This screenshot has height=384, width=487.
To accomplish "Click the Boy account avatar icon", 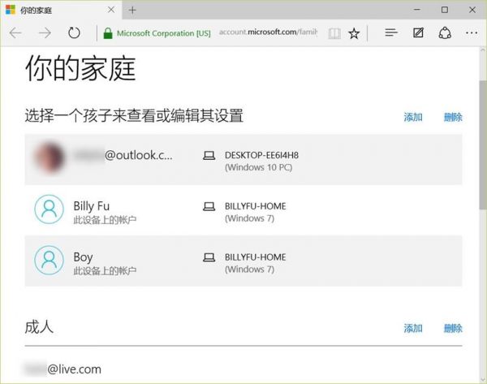I will [49, 260].
